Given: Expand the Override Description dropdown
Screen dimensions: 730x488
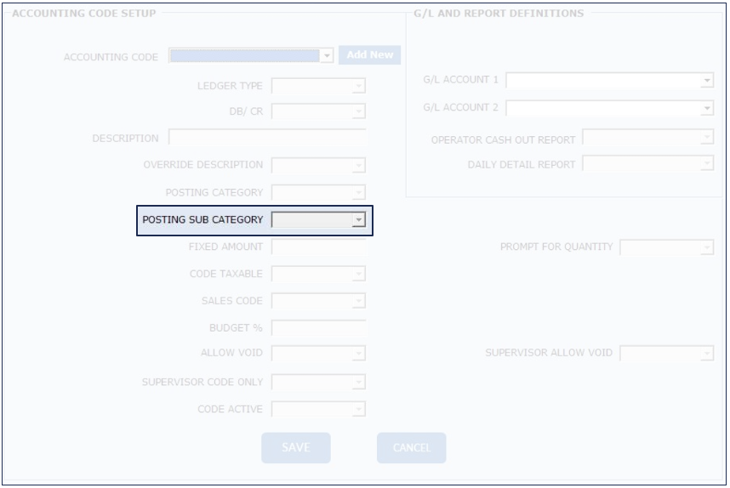Looking at the screenshot, I should [317, 165].
